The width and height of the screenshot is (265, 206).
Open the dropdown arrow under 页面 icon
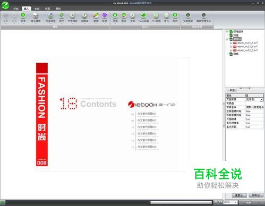115,23
